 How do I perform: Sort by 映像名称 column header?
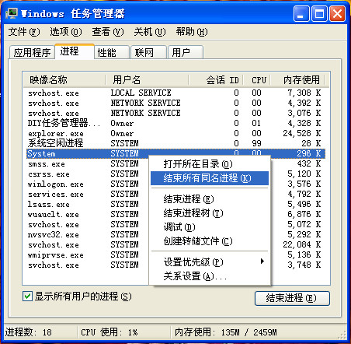coord(64,79)
